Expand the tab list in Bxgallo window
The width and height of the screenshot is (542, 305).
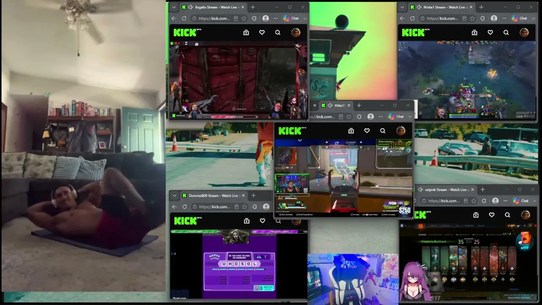tap(174, 7)
